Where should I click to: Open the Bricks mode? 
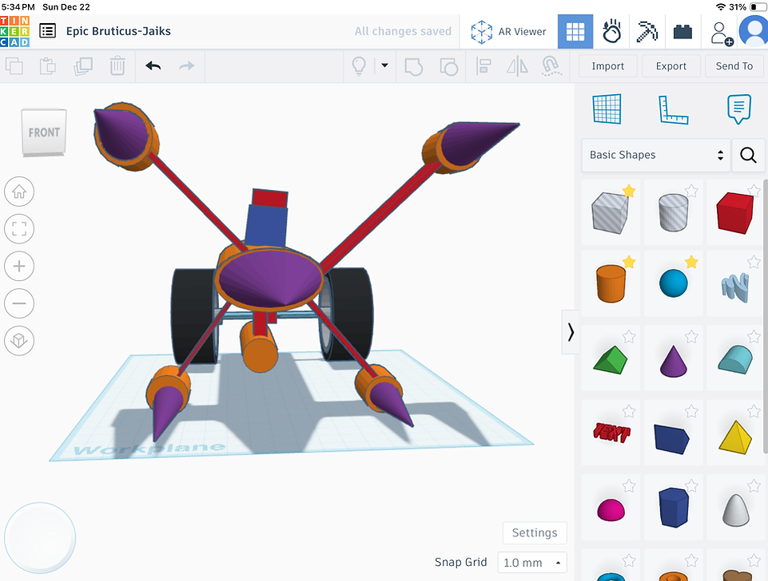tap(682, 32)
